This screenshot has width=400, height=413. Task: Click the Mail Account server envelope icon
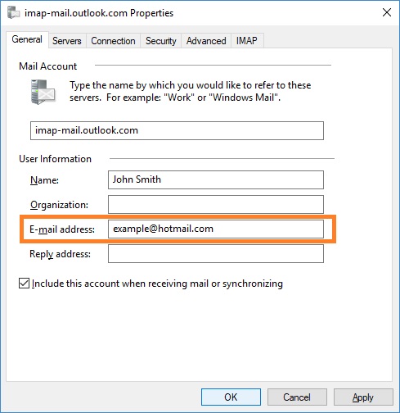pyautogui.click(x=43, y=92)
